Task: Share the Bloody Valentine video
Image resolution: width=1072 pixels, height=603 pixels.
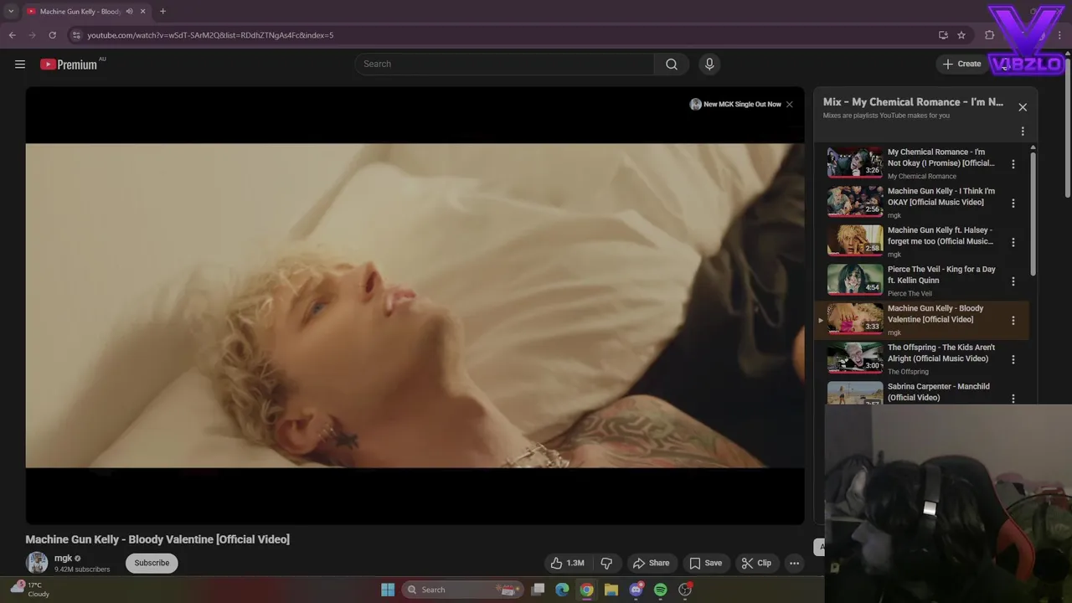Action: tap(652, 563)
